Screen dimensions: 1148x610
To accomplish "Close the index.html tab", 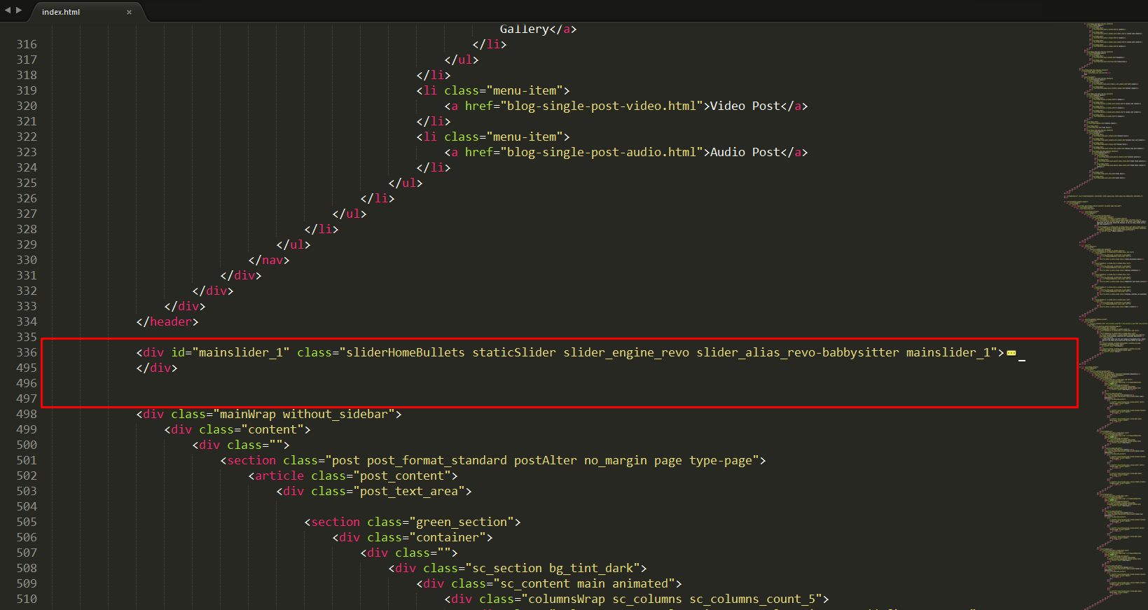I will pyautogui.click(x=129, y=12).
